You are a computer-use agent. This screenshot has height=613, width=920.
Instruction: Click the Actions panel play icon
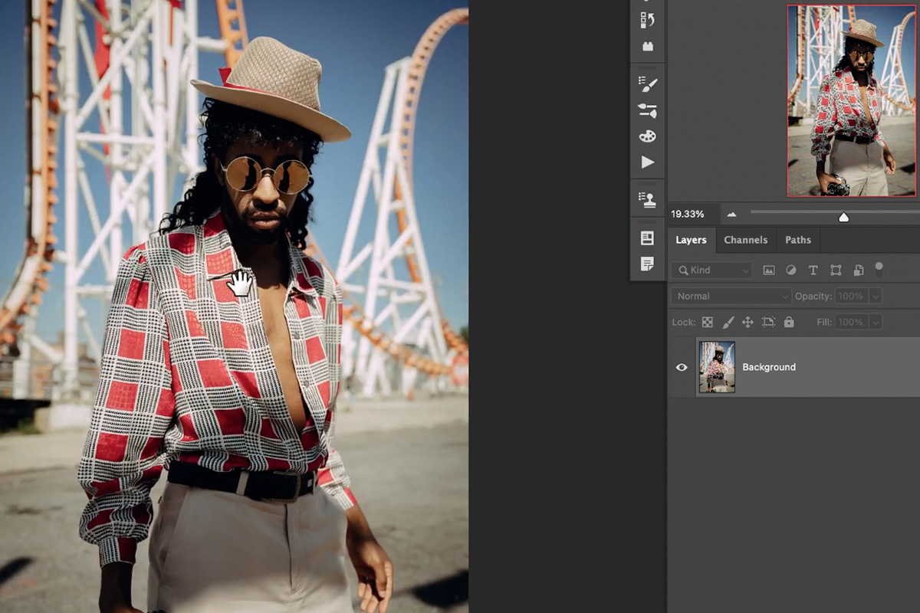pyautogui.click(x=648, y=162)
